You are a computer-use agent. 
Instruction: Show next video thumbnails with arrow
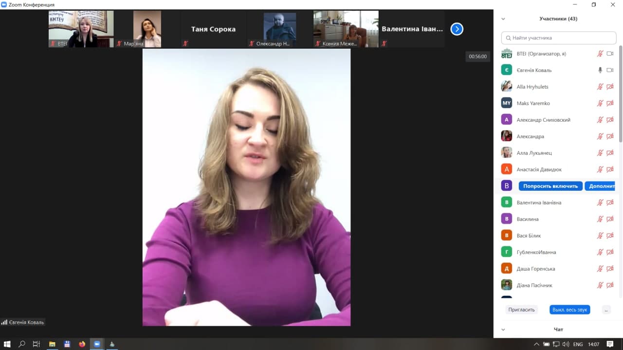point(457,29)
